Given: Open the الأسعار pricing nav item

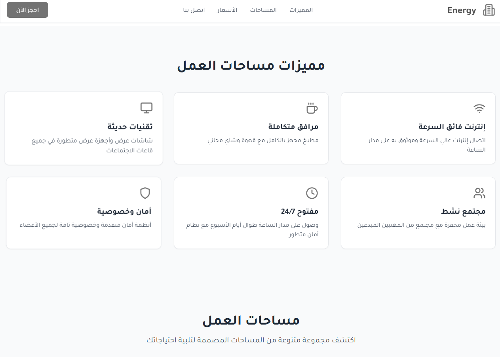Looking at the screenshot, I should (227, 10).
